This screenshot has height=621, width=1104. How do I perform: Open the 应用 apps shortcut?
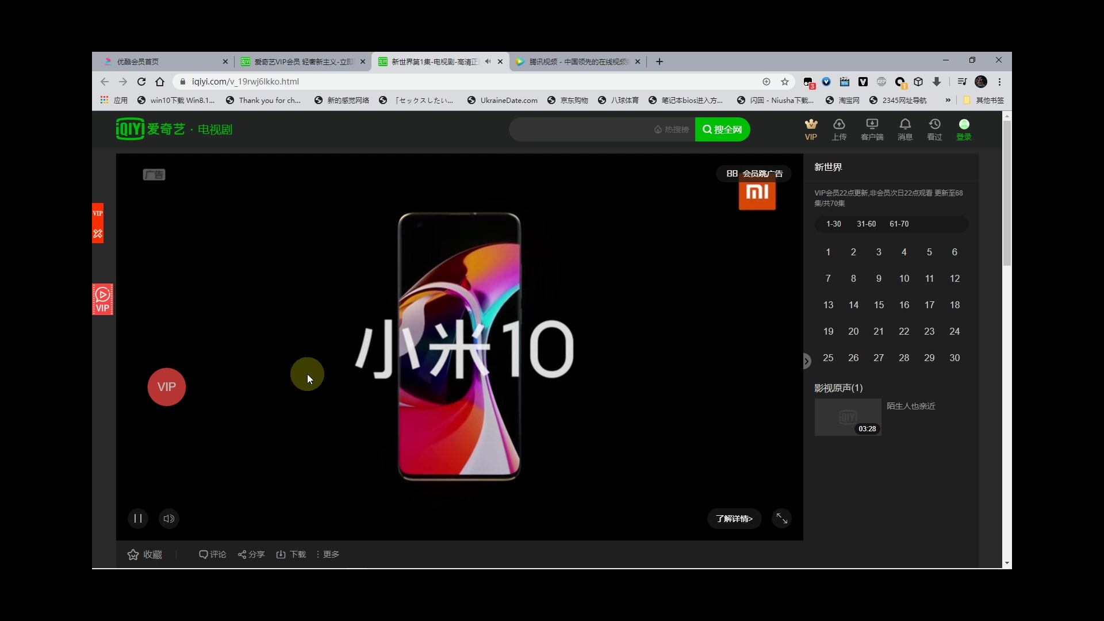coord(114,100)
